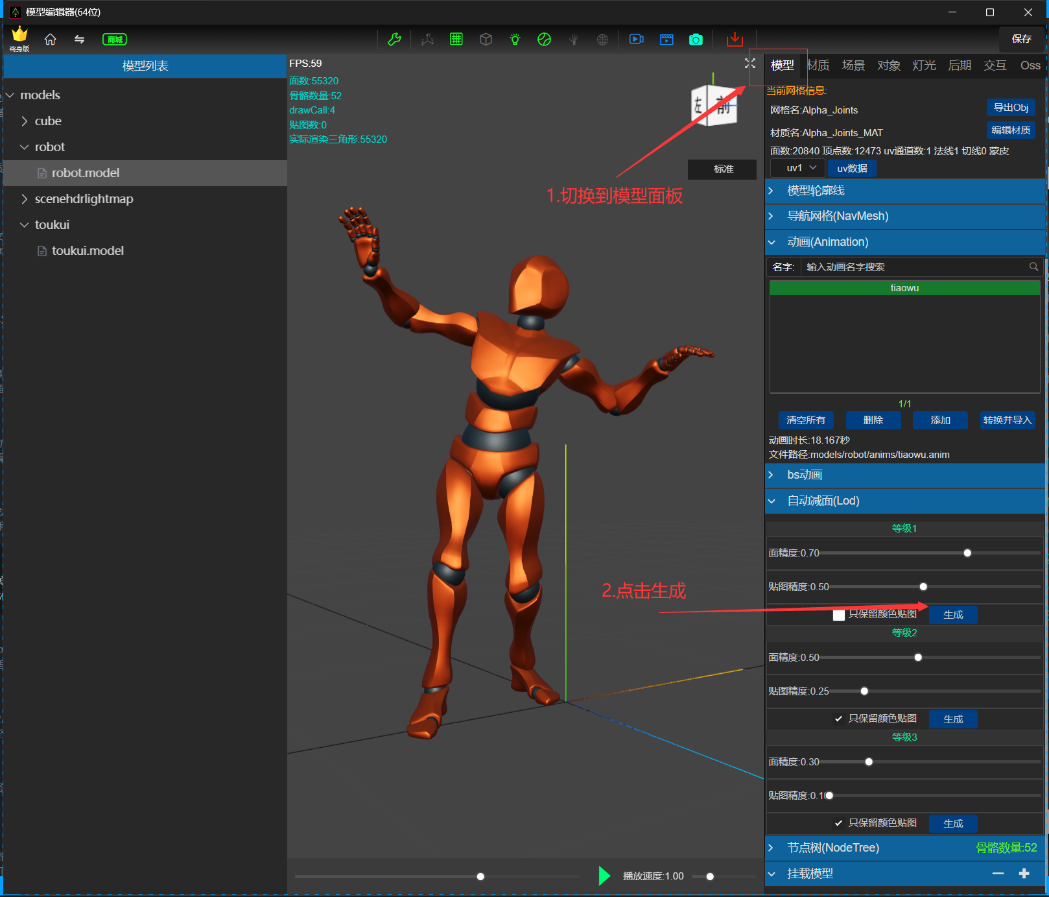Click toukui.model file icon

click(x=42, y=251)
